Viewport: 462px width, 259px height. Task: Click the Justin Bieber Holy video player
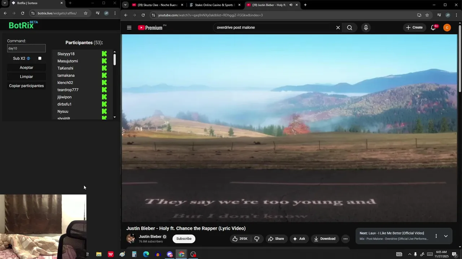coord(289,128)
